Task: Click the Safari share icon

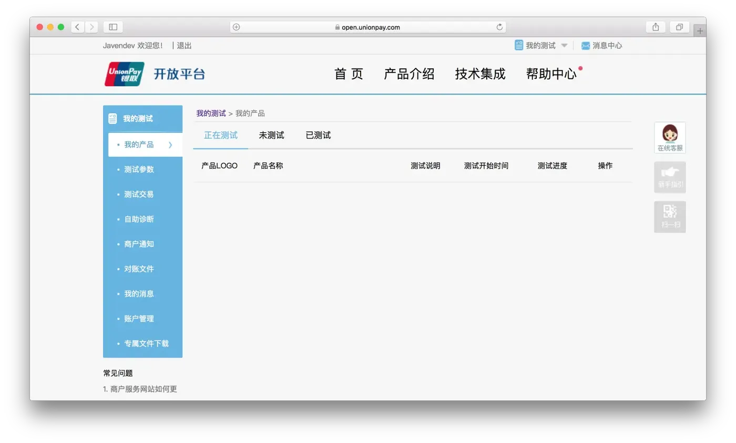Action: tap(655, 27)
